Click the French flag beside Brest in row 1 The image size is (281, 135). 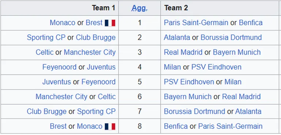point(110,23)
